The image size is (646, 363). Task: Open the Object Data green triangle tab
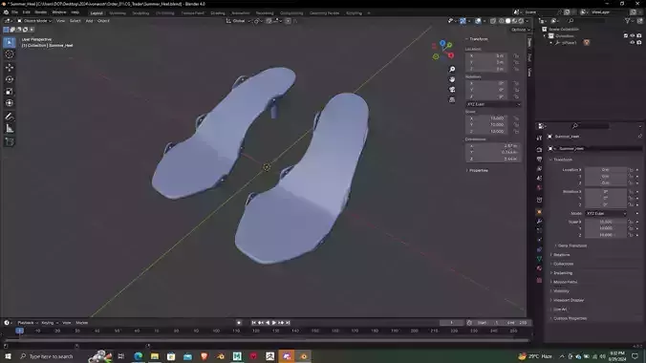click(539, 259)
